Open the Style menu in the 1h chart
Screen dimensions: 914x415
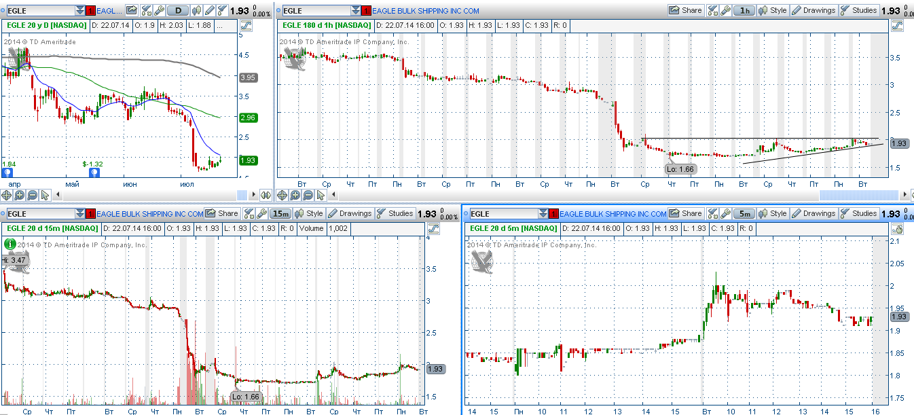tap(773, 10)
